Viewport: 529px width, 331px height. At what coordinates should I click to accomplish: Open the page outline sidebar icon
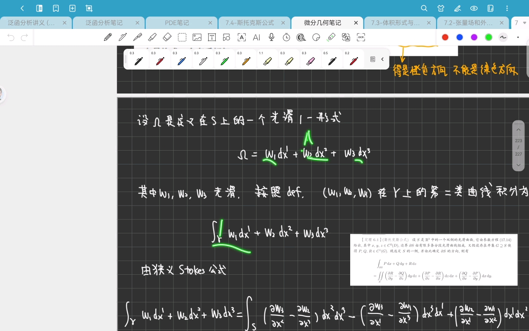point(39,8)
